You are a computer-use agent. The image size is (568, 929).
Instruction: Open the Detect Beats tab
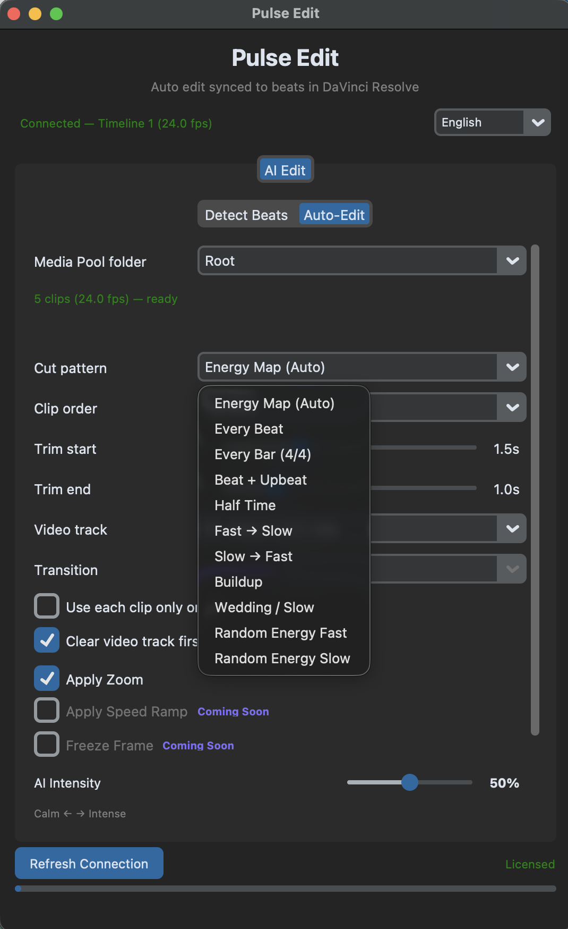click(247, 215)
